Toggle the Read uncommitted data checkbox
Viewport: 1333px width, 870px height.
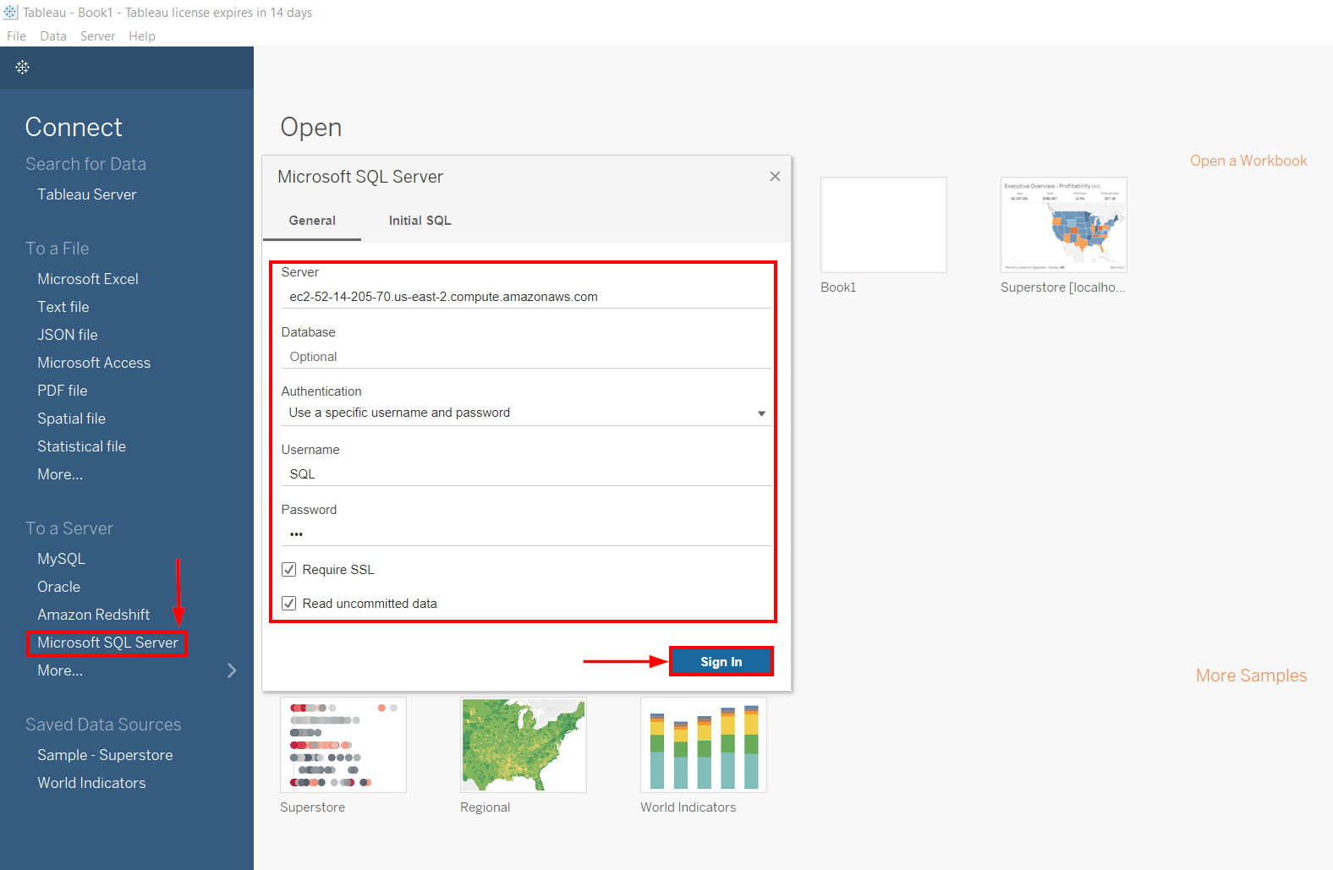click(x=289, y=604)
